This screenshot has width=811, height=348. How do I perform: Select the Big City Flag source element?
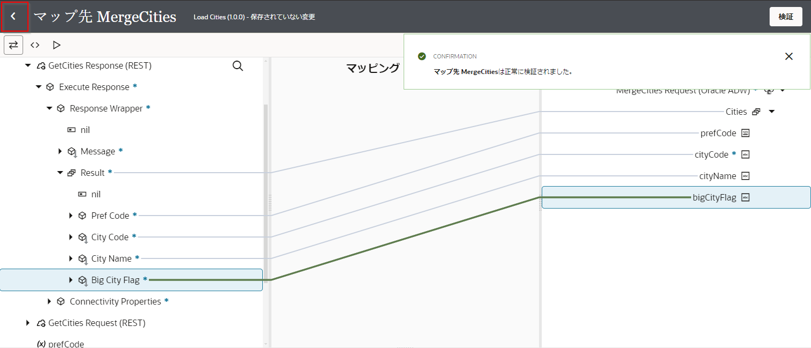(x=115, y=280)
